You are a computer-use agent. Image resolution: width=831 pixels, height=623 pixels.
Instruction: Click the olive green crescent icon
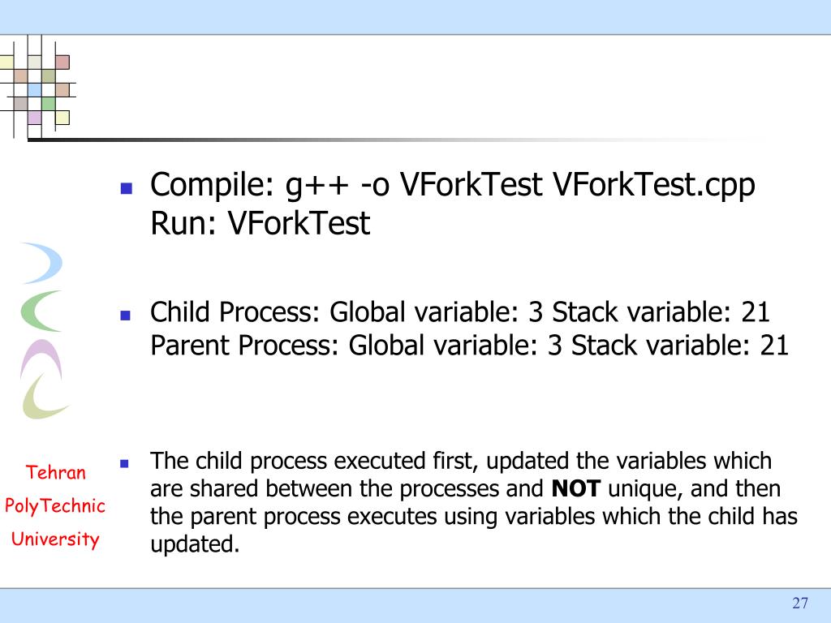[x=44, y=397]
